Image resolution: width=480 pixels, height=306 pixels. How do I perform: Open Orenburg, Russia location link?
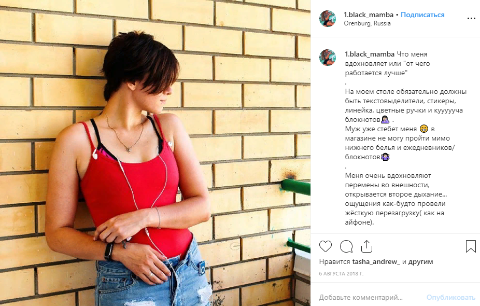tap(367, 23)
